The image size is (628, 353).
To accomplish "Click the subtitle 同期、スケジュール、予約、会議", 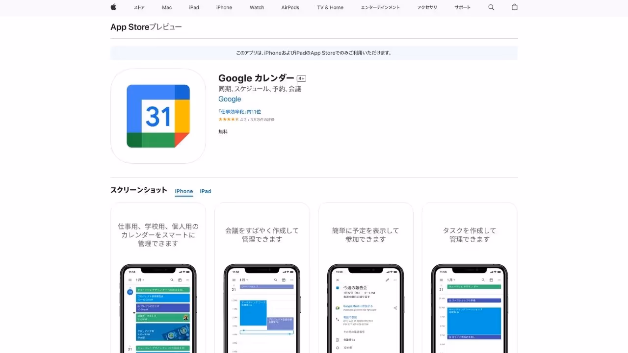I will [x=260, y=89].
